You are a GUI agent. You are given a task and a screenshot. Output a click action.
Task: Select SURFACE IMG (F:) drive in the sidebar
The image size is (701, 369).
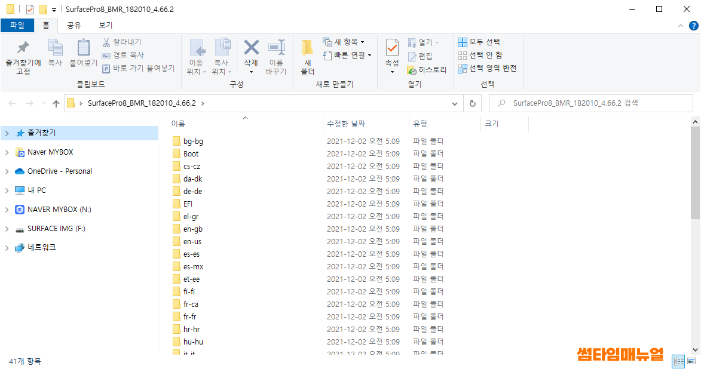point(56,229)
